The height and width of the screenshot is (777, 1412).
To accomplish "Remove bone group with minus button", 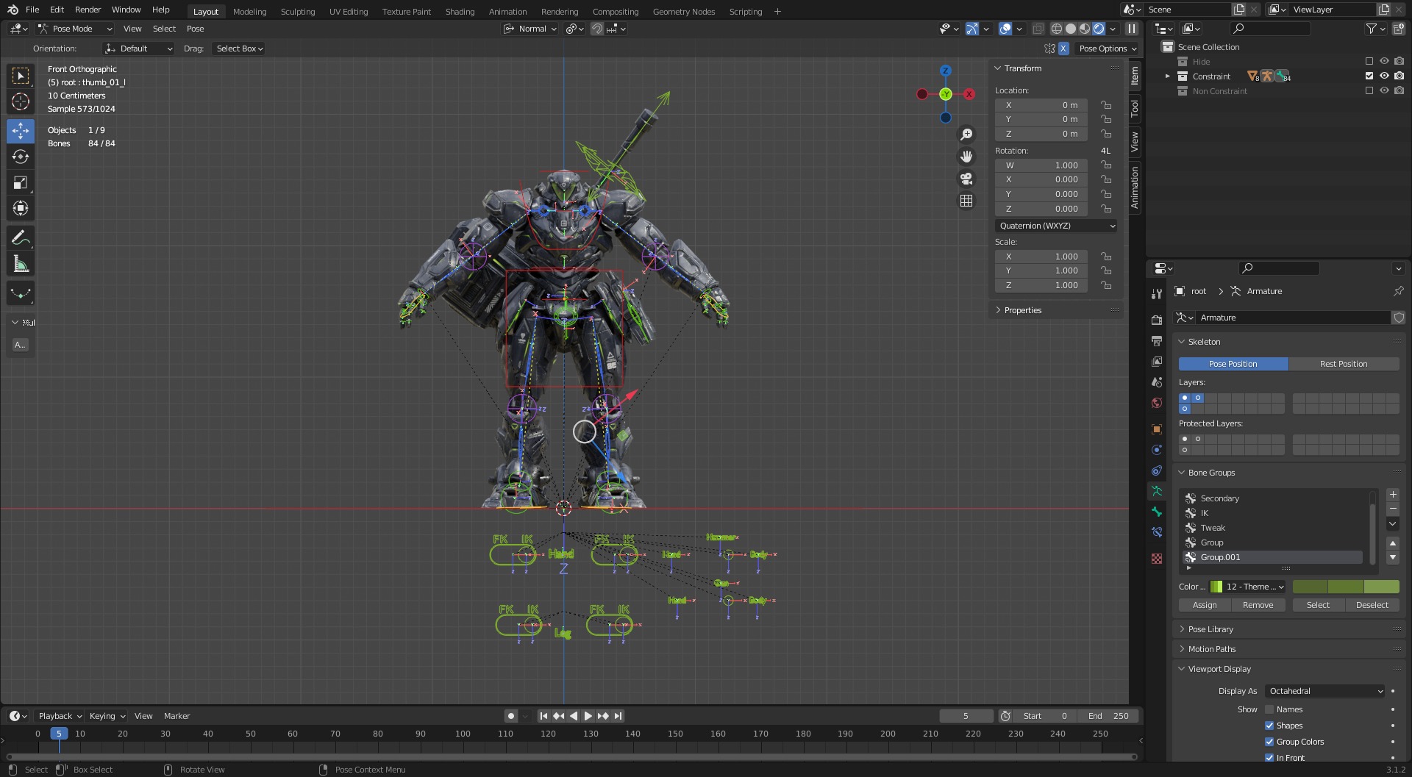I will (x=1392, y=509).
